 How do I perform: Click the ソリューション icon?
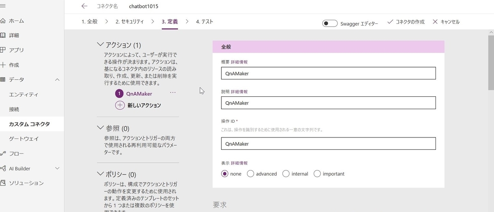coord(2,183)
